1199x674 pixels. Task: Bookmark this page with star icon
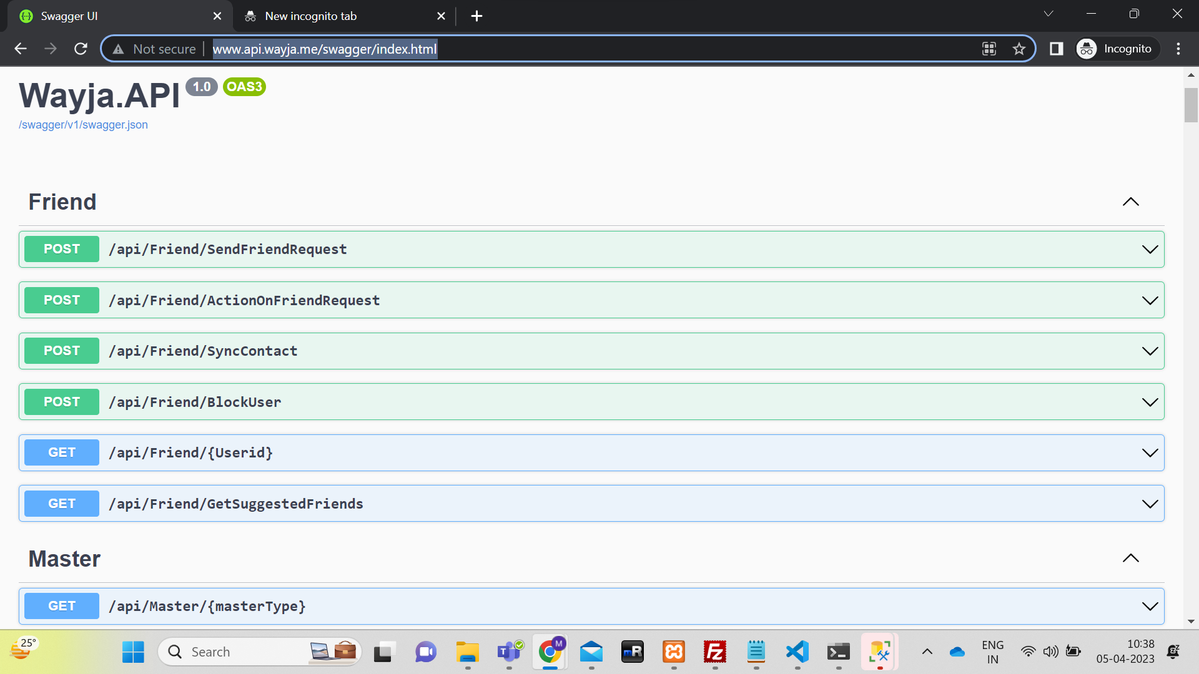(x=1019, y=49)
